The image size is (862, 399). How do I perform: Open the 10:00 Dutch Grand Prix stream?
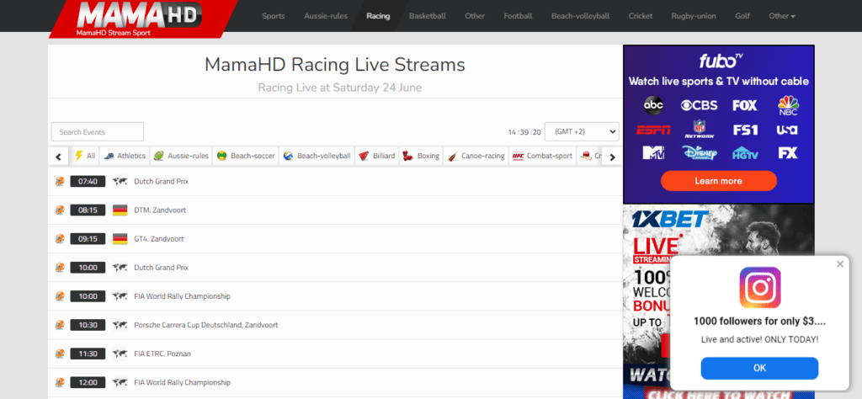click(161, 268)
